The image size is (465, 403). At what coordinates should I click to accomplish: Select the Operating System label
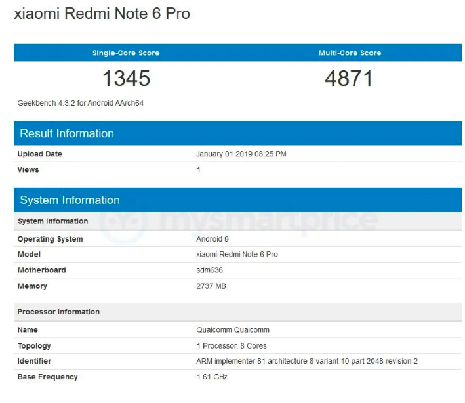pyautogui.click(x=50, y=239)
